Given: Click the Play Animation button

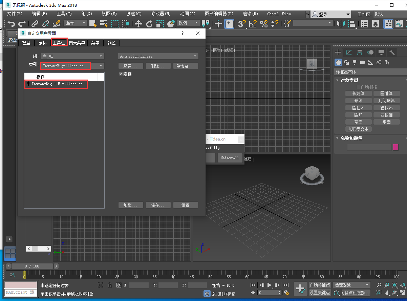Looking at the screenshot, I should point(270,285).
